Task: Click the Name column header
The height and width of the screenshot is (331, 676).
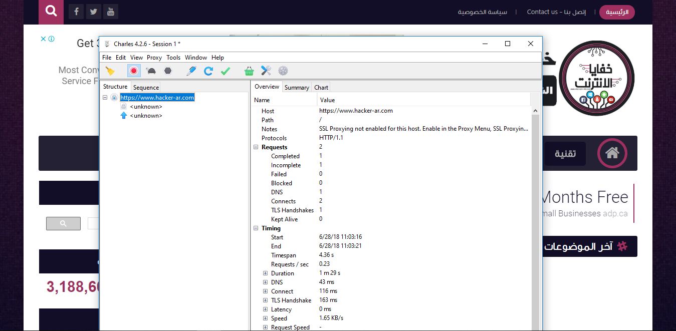Action: click(284, 100)
